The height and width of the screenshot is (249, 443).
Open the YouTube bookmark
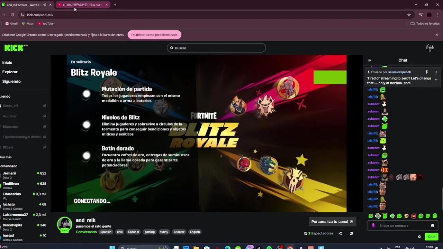point(46,24)
